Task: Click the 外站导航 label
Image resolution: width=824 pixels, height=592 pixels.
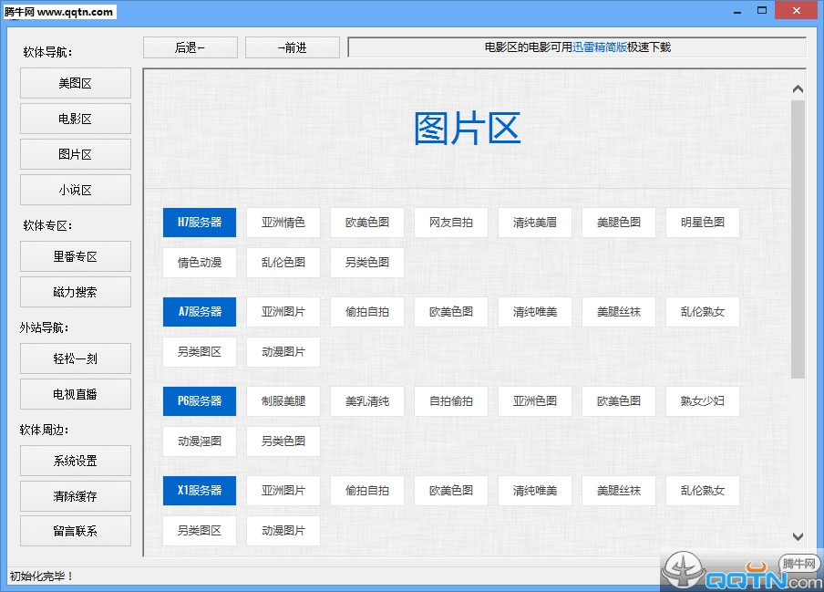Action: (44, 327)
